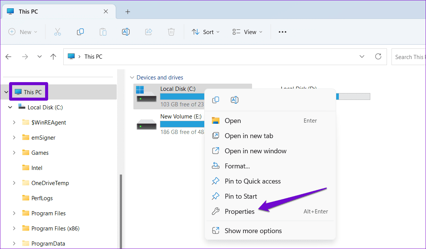Choose Format... in the context menu
This screenshot has width=426, height=249.
(x=237, y=166)
